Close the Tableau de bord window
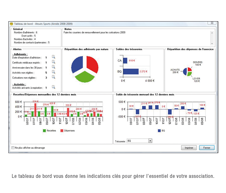 click(212, 23)
